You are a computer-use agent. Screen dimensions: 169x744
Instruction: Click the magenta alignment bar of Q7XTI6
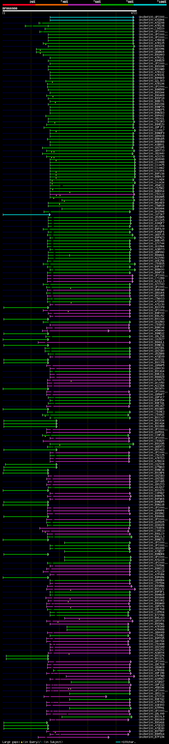[76, 697]
